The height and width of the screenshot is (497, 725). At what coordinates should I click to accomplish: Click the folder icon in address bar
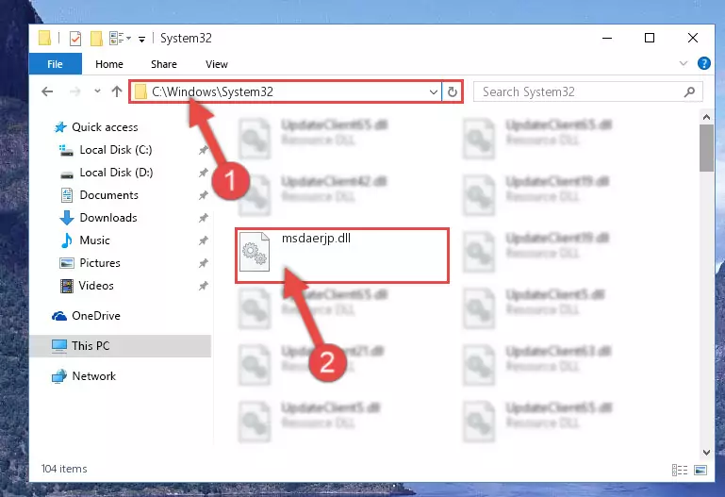point(140,91)
